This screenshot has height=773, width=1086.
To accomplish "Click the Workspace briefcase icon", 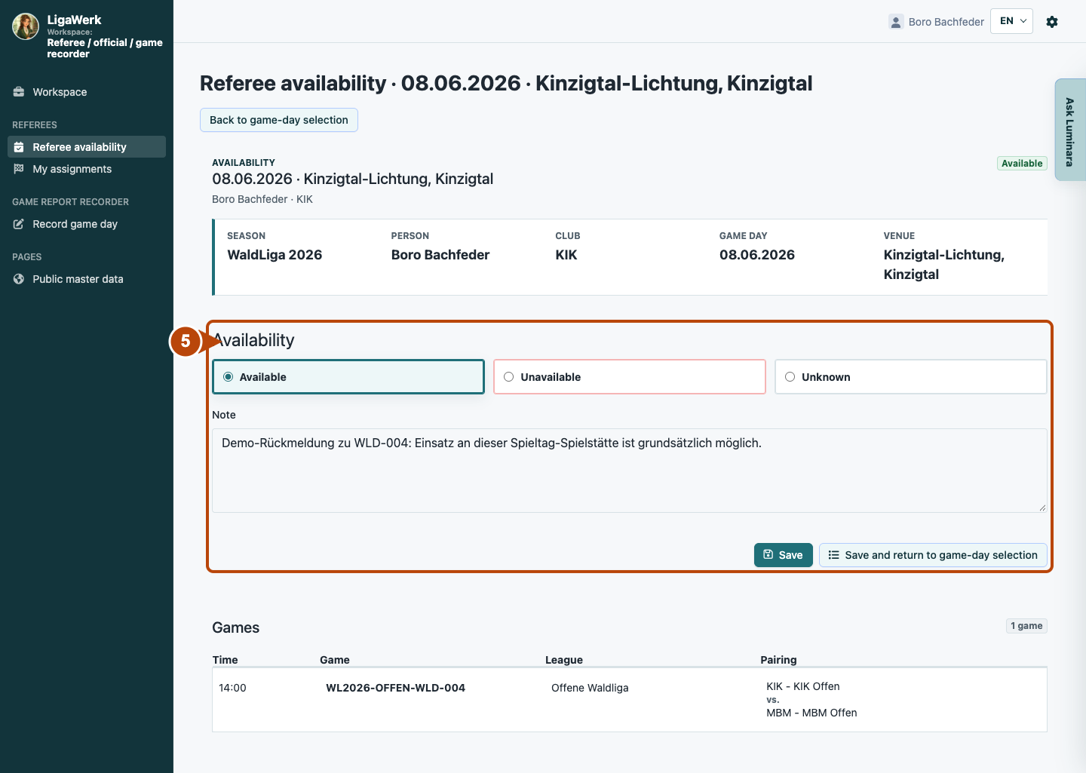I will pos(19,92).
